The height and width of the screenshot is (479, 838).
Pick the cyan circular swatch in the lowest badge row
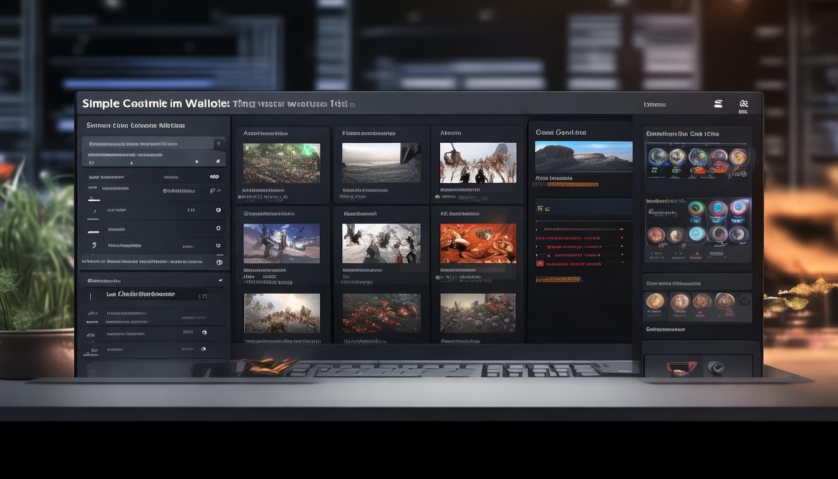[696, 234]
